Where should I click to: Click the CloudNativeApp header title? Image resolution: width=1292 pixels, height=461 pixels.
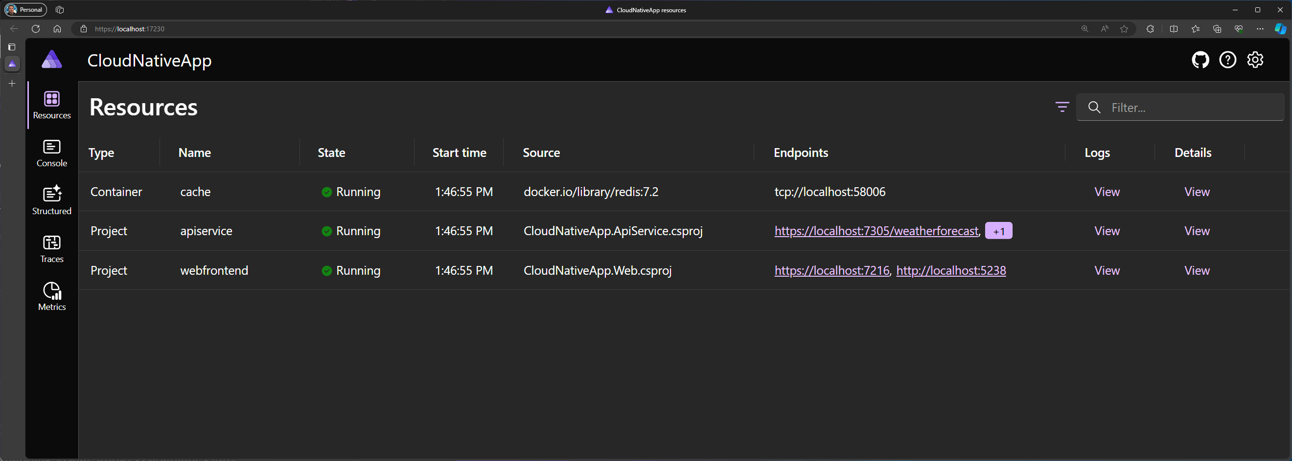tap(149, 60)
